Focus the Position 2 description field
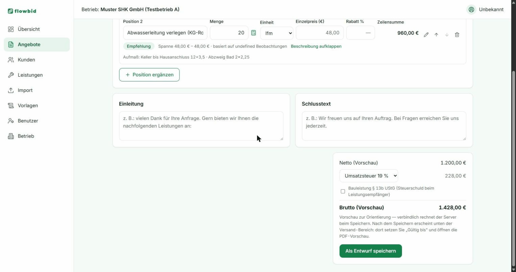This screenshot has width=516, height=272. pos(165,33)
